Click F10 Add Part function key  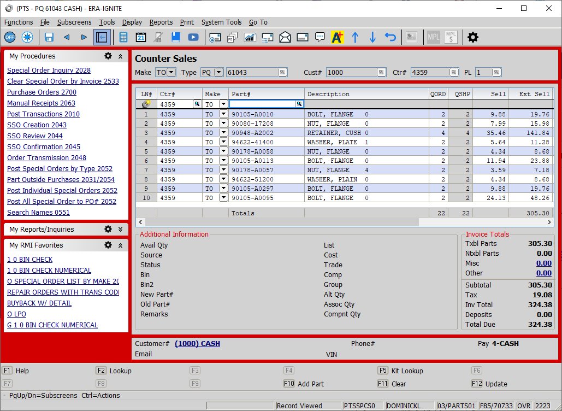304,384
